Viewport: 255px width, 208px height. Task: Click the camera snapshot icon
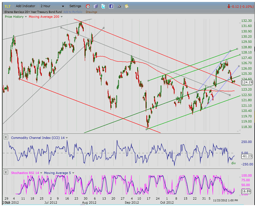pos(119,6)
